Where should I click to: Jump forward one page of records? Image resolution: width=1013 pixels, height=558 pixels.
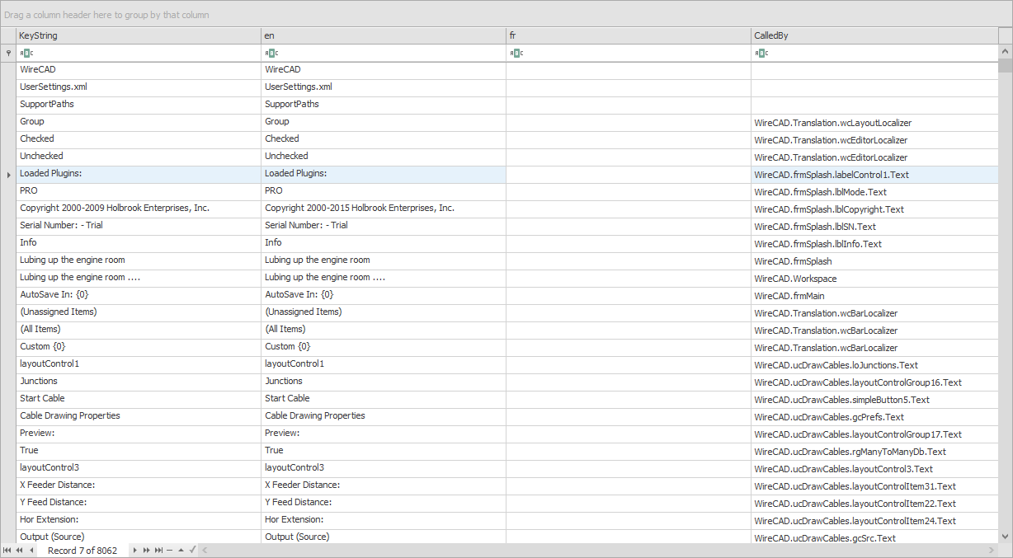click(x=147, y=550)
